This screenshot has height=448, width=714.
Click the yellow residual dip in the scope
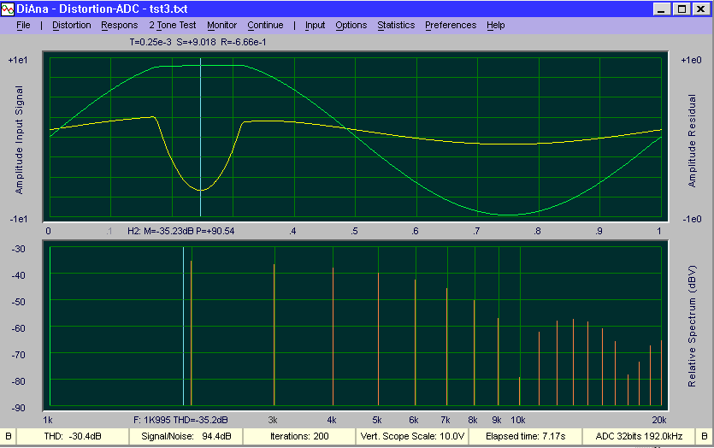tap(200, 190)
